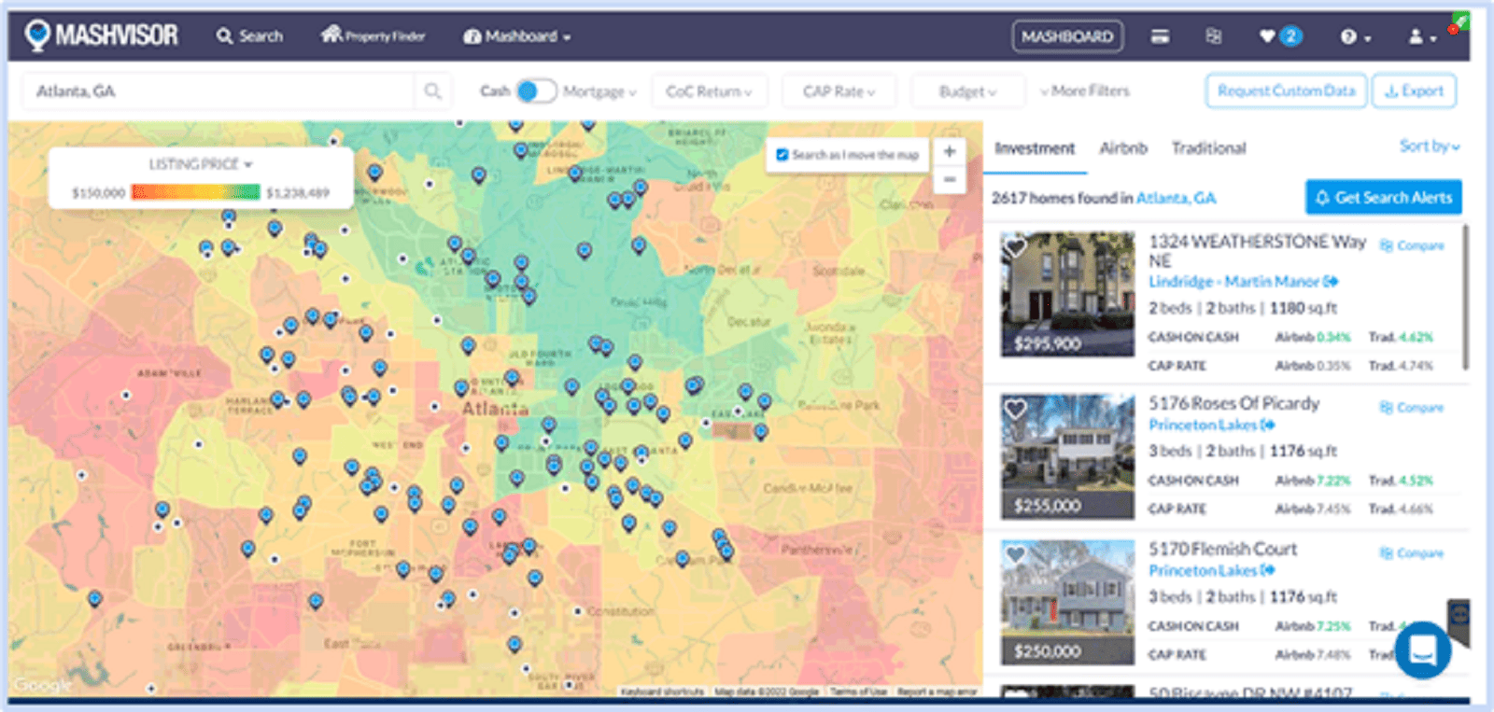
Task: Click the Get Search Alerts button
Action: point(1383,198)
